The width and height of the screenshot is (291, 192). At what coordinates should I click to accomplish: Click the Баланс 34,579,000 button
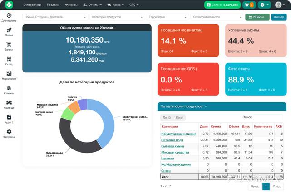pyautogui.click(x=222, y=5)
